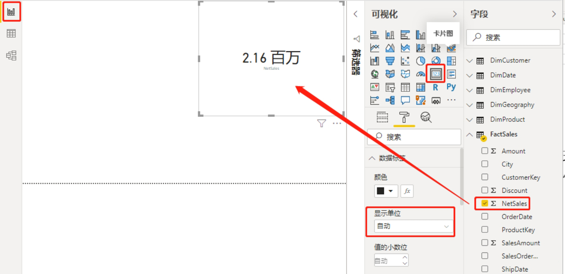Select the donut chart visual
Viewport: 565px width, 274px height.
(436, 61)
